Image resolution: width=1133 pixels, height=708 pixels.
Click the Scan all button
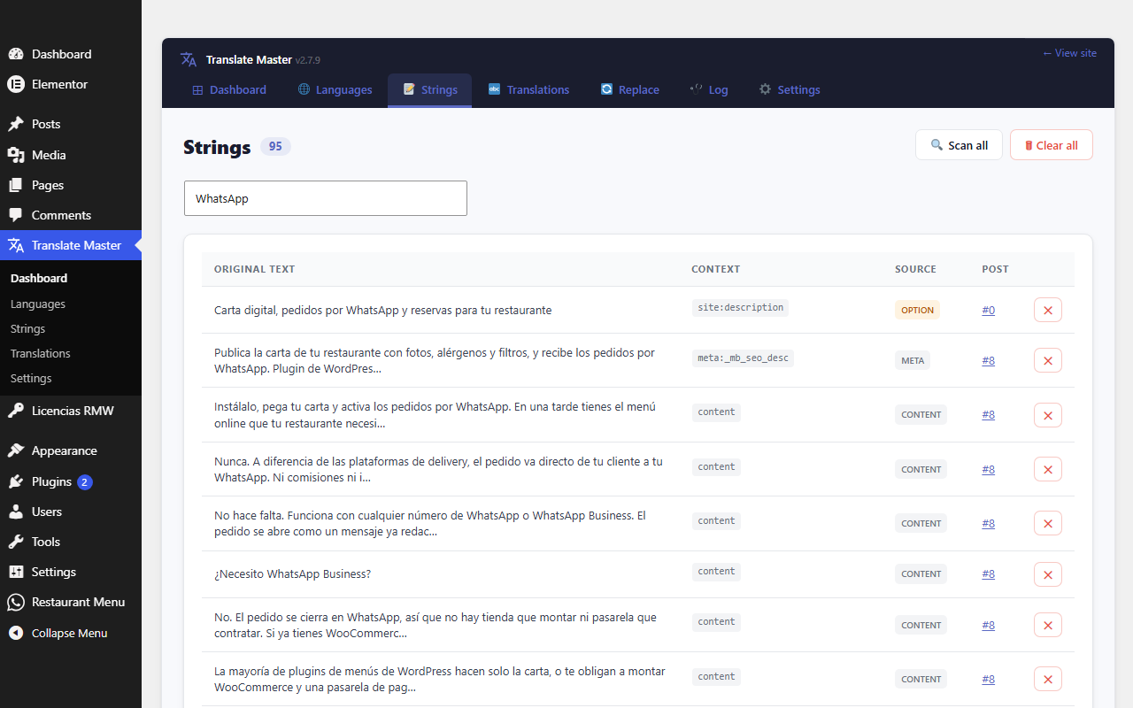pyautogui.click(x=959, y=145)
